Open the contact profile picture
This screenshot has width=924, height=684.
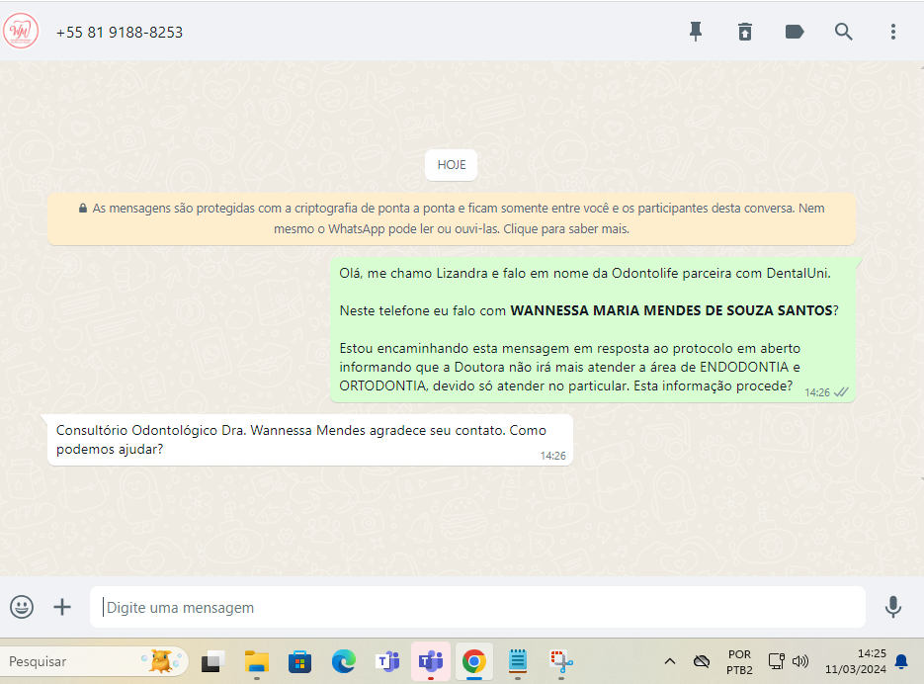pyautogui.click(x=21, y=31)
